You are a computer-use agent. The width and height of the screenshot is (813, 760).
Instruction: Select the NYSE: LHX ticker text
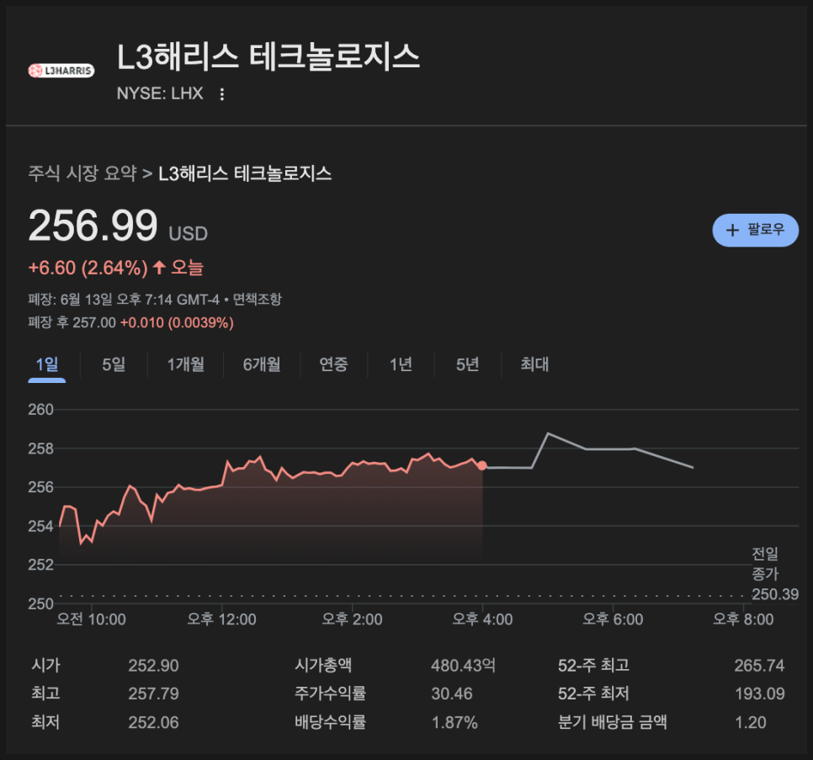click(x=160, y=93)
